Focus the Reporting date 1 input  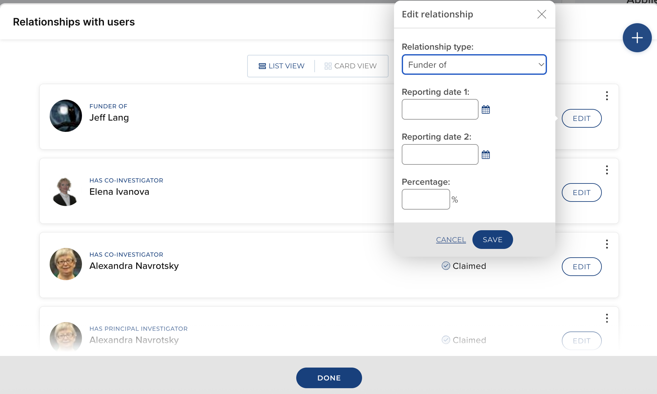(x=440, y=109)
